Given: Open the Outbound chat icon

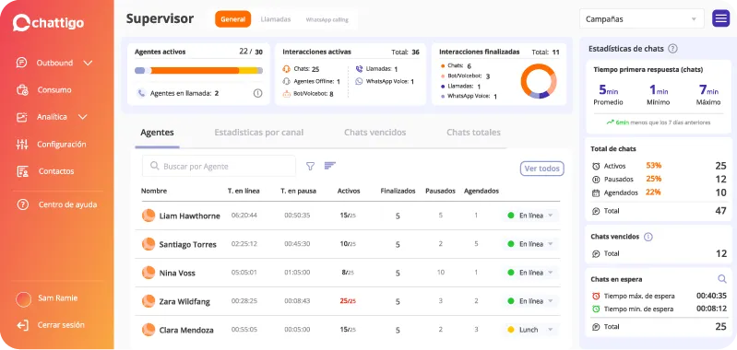Looking at the screenshot, I should click(x=21, y=63).
